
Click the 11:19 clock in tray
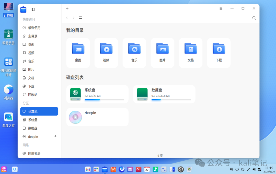click(x=269, y=168)
